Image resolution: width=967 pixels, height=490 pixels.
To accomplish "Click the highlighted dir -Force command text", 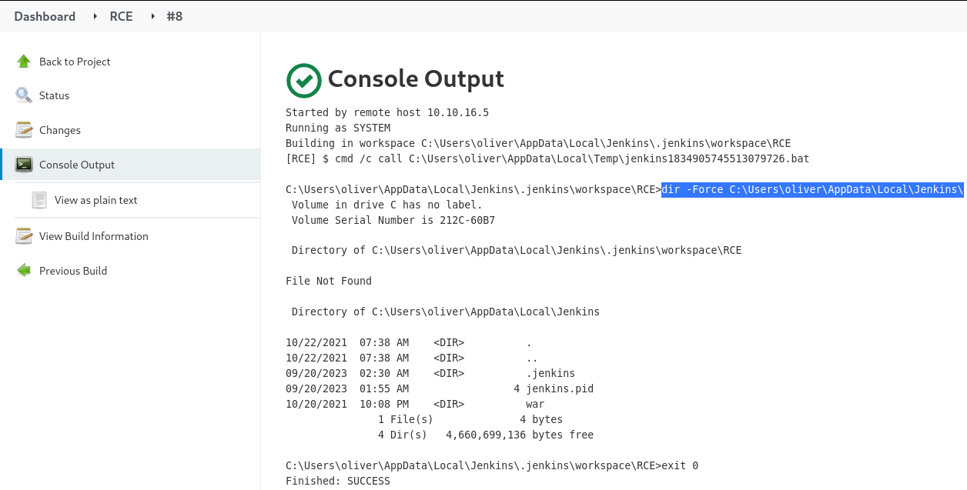I will [x=812, y=189].
